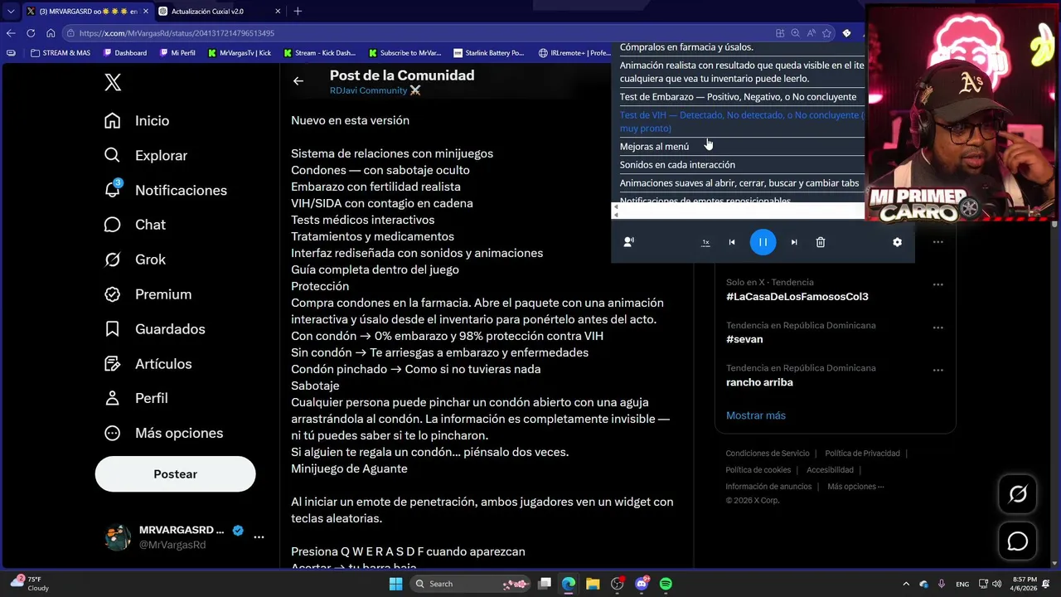Close the MRVARGASRD X browser tab
This screenshot has width=1061, height=597.
click(144, 11)
